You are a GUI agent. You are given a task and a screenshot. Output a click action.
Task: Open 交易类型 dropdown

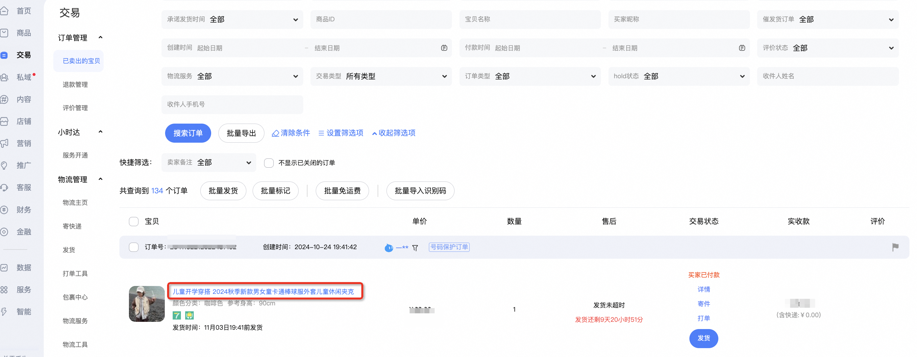381,76
